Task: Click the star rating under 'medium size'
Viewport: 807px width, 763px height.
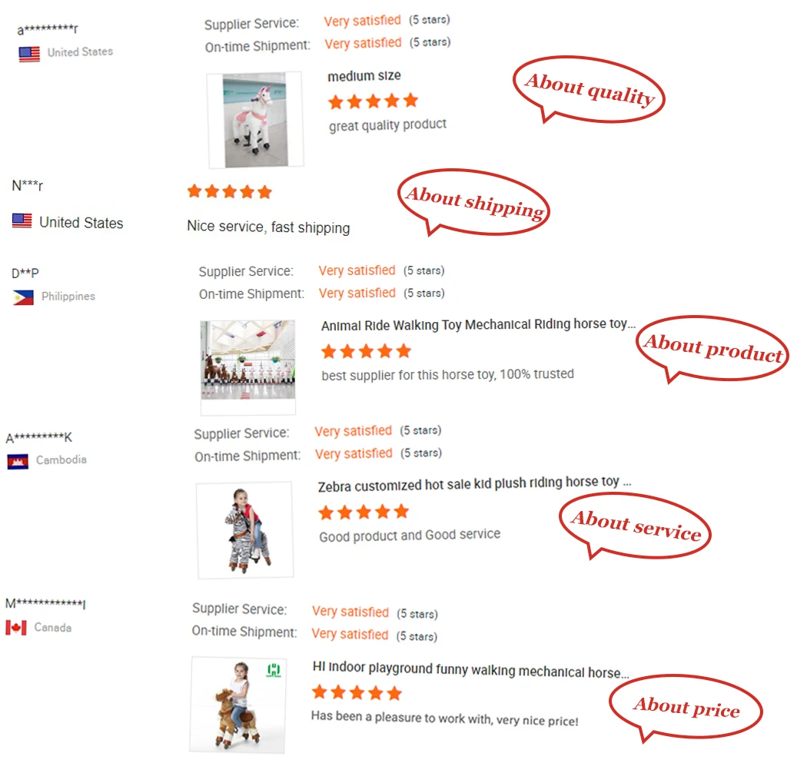Action: click(x=373, y=101)
